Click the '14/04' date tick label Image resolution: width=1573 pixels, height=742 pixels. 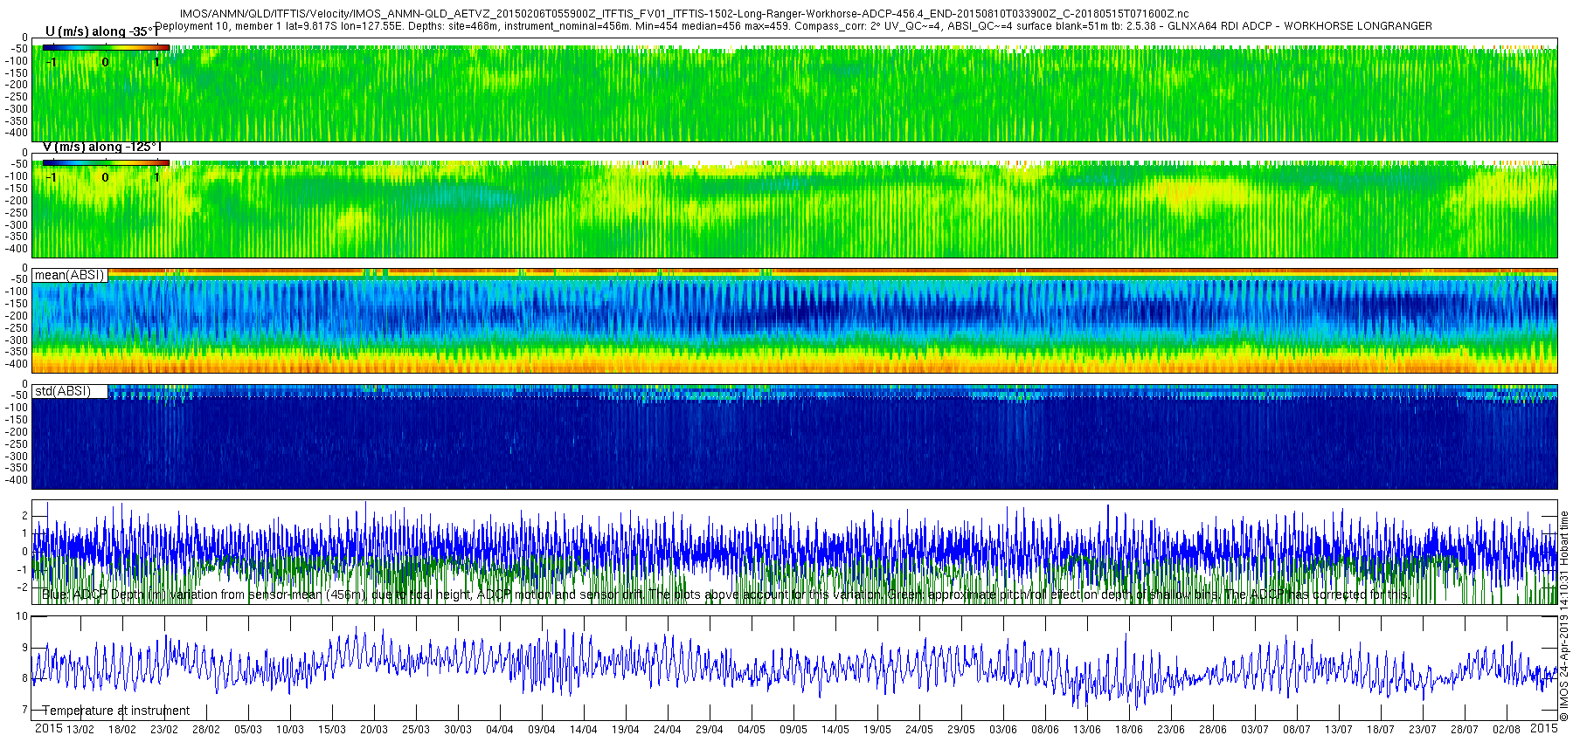click(x=583, y=730)
